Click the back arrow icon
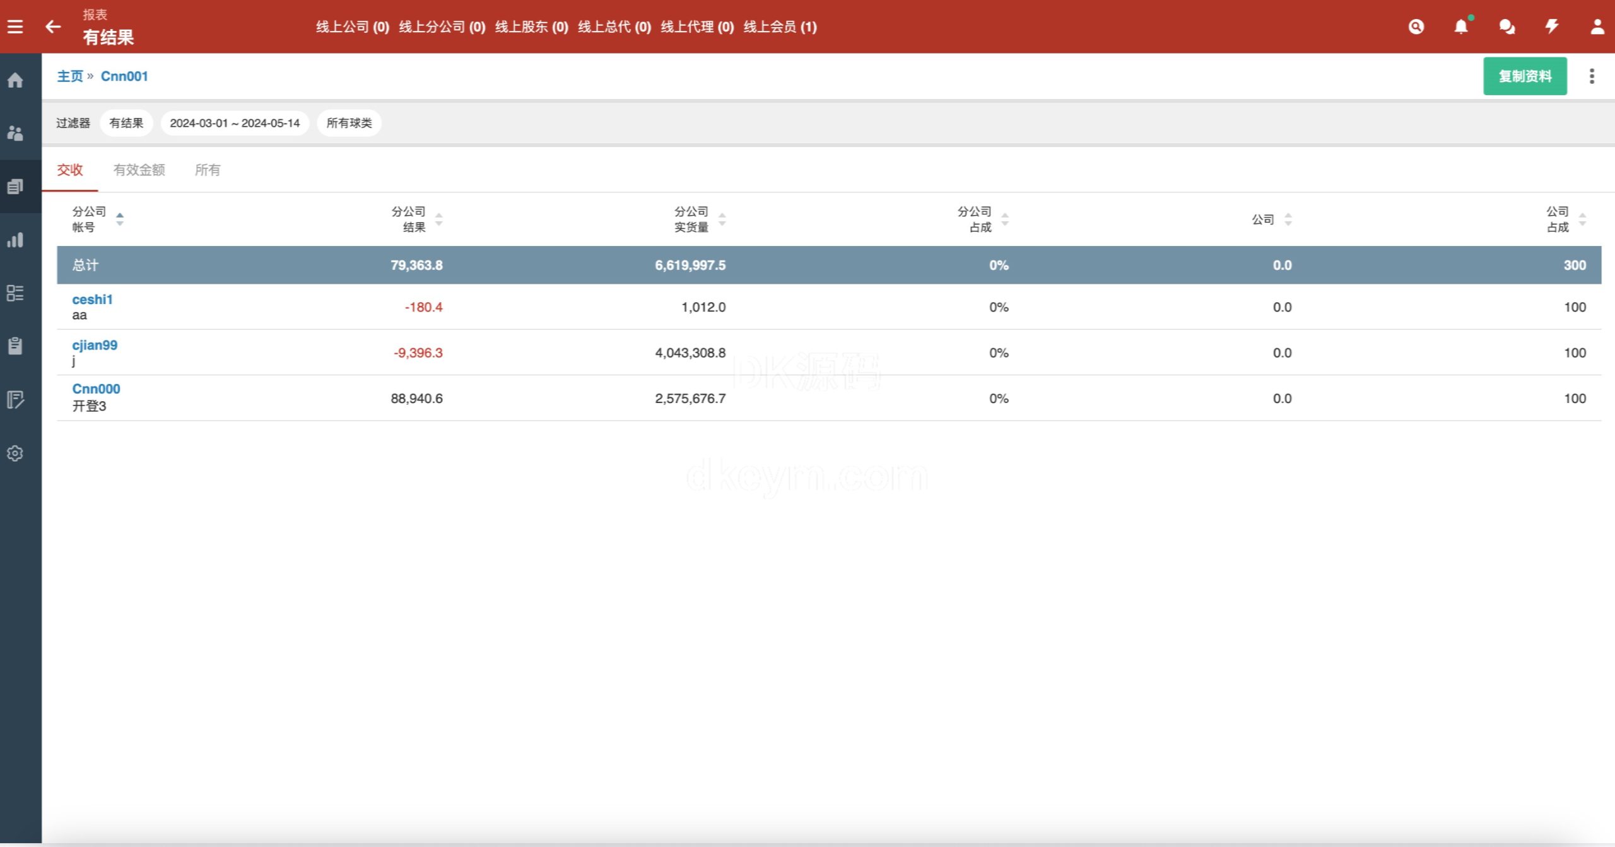This screenshot has width=1615, height=847. tap(53, 26)
